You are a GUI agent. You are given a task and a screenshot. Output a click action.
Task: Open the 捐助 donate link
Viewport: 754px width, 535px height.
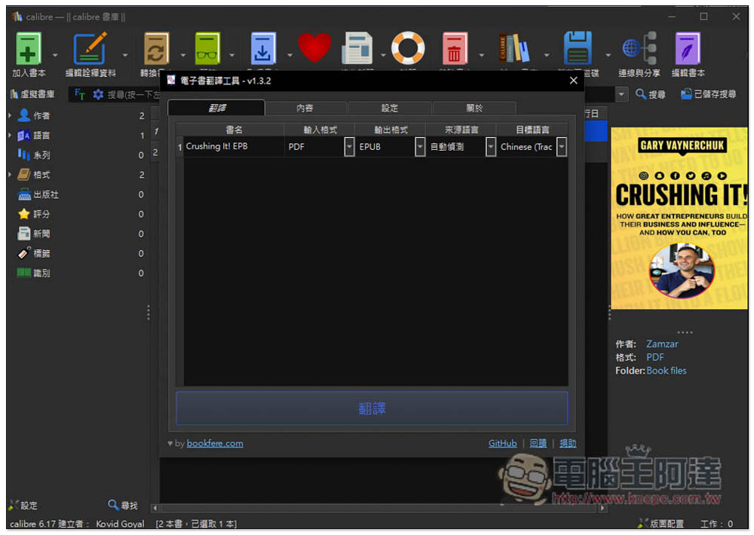568,443
